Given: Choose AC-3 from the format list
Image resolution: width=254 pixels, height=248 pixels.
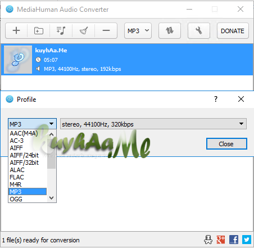Looking at the screenshot, I should 17,141.
